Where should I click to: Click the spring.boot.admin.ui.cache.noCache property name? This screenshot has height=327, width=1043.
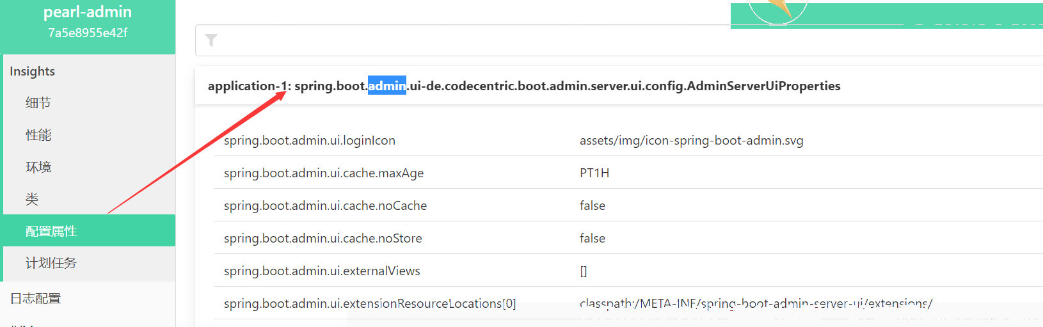click(325, 205)
